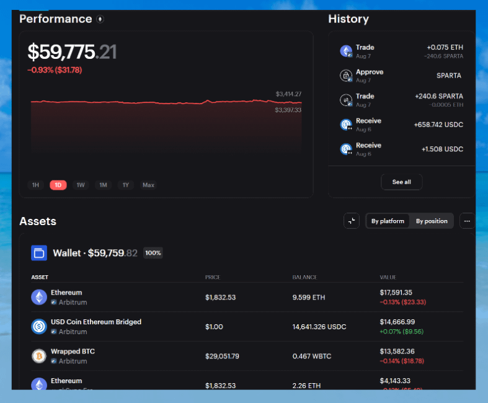Click the ETH trade icon in History
488x403 pixels.
click(x=346, y=51)
